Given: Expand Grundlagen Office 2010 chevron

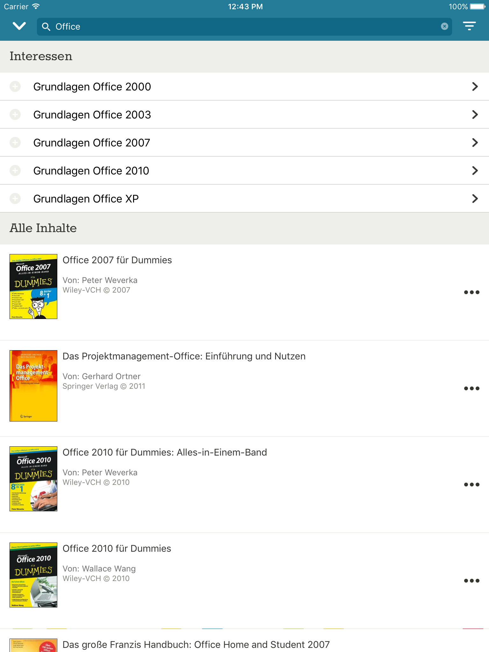Looking at the screenshot, I should [x=475, y=171].
